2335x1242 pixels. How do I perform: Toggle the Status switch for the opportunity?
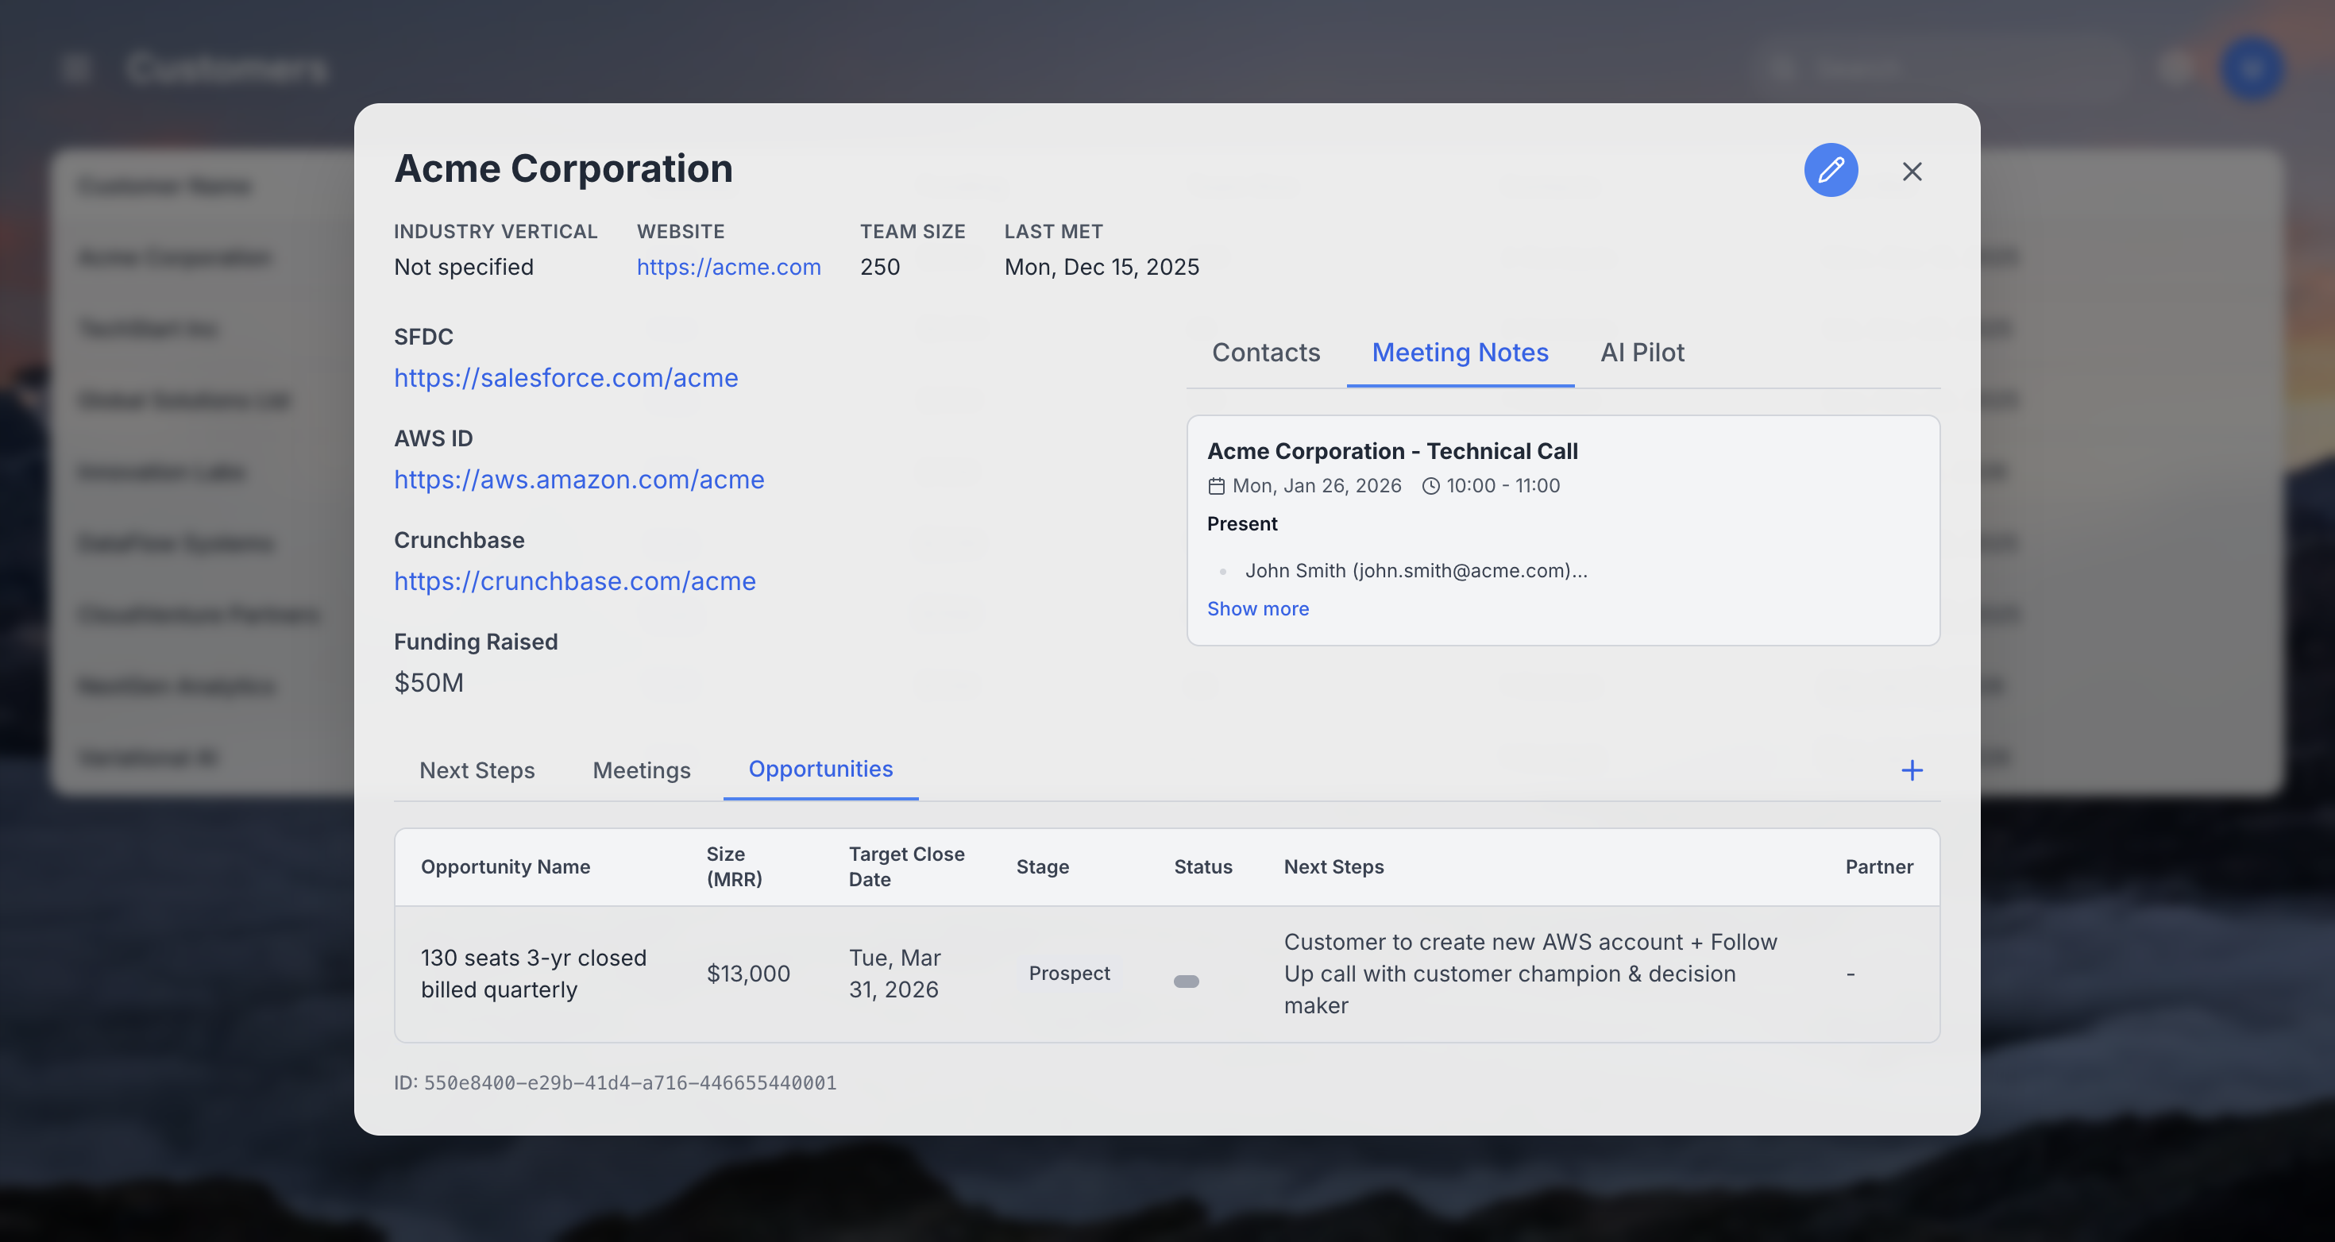[x=1187, y=979]
